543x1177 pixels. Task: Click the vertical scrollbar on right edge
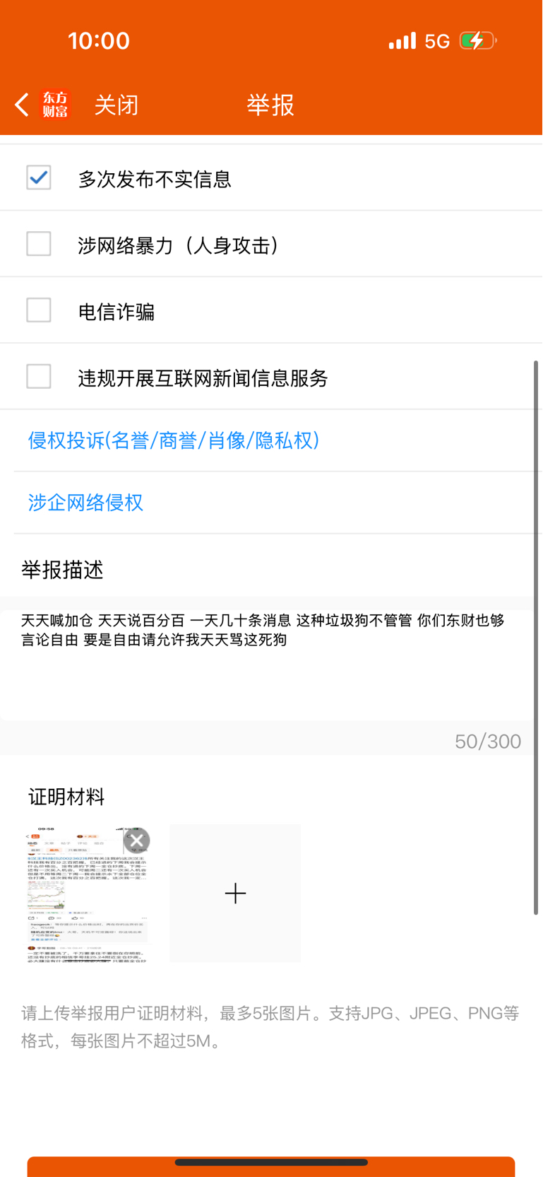536,637
